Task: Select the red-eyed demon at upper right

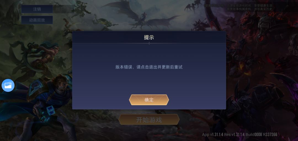Action: click(266, 26)
